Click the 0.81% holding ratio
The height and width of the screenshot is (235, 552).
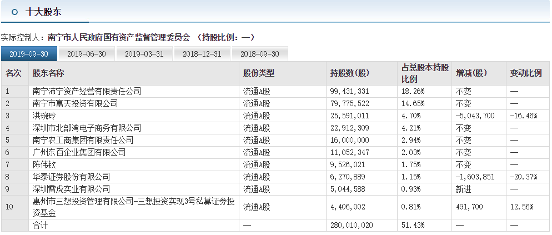pyautogui.click(x=411, y=207)
